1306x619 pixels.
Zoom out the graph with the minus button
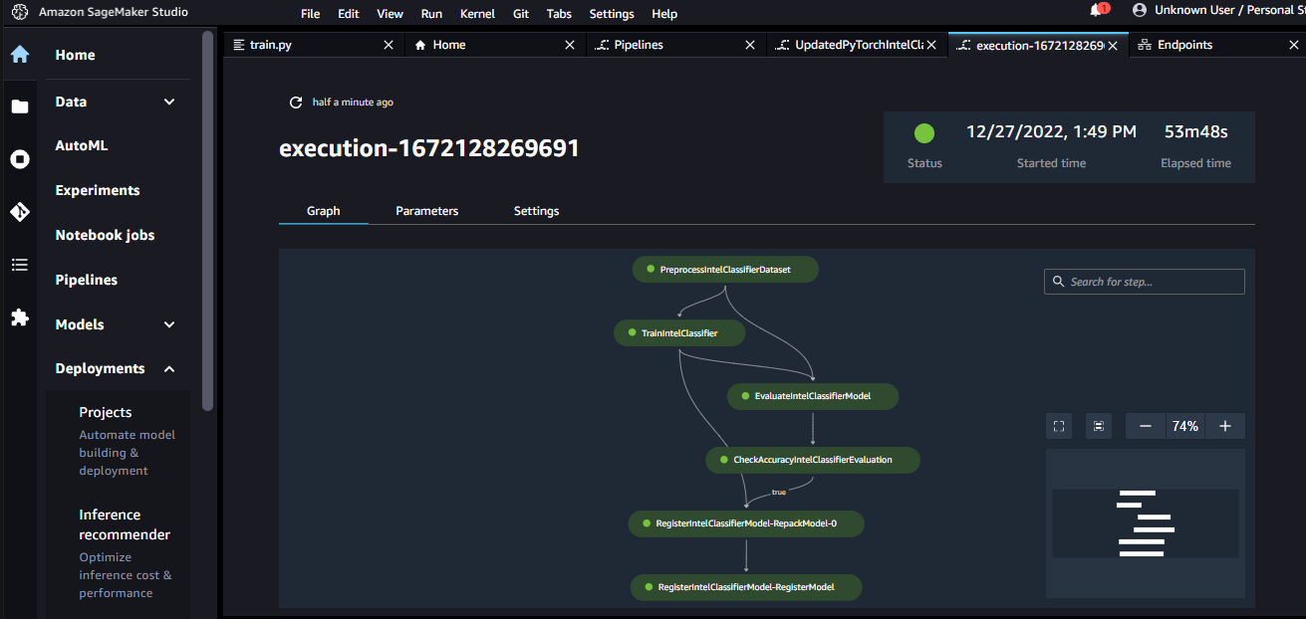point(1146,426)
